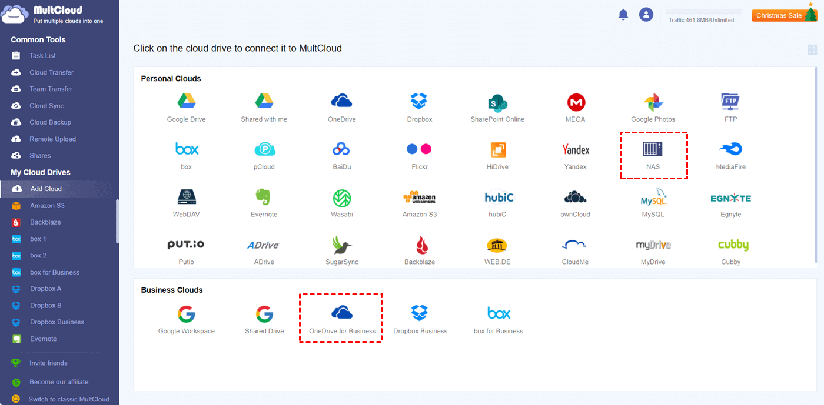Choose the personal Dropbox cloud icon
The width and height of the screenshot is (824, 405).
[419, 101]
